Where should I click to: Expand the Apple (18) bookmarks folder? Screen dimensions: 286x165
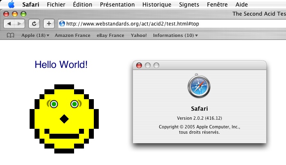point(35,35)
